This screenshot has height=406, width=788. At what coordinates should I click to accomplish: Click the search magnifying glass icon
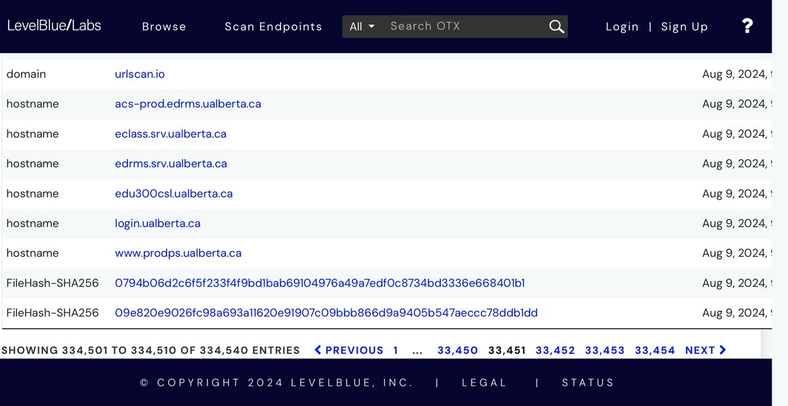click(556, 26)
